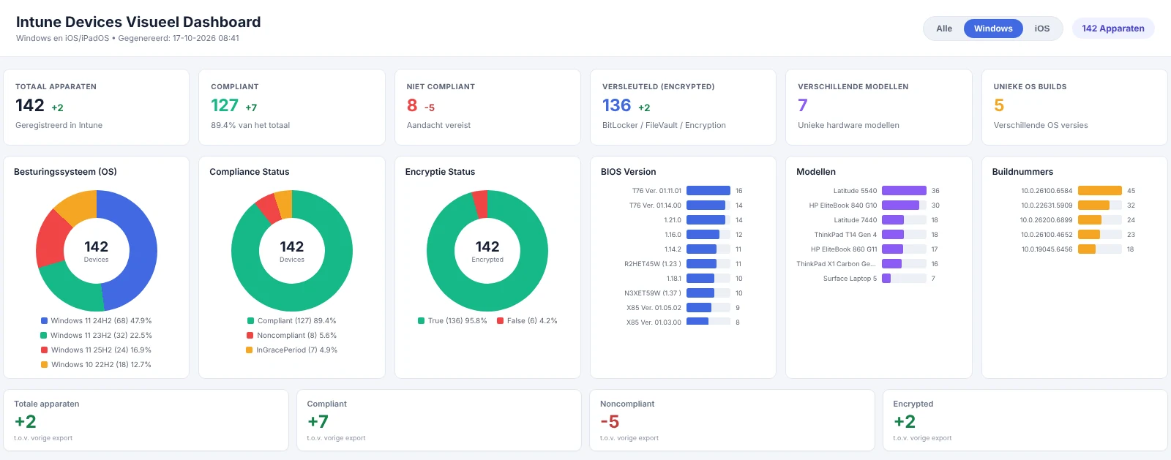Click the 136 value in Versleuteld card

point(616,105)
